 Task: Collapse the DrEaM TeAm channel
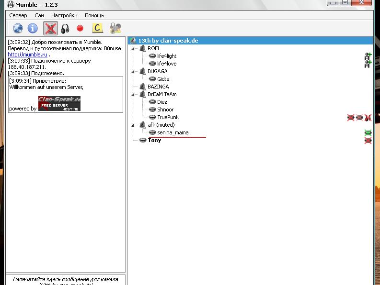[133, 94]
